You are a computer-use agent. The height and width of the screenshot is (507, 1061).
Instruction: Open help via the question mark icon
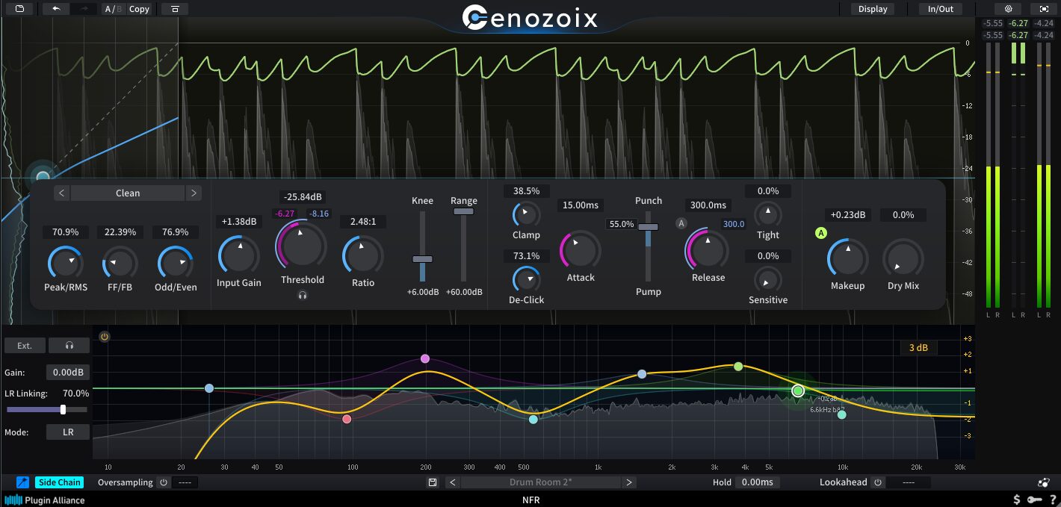(x=1053, y=500)
